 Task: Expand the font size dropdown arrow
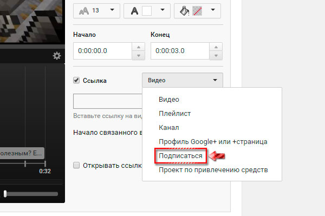[x=112, y=10]
